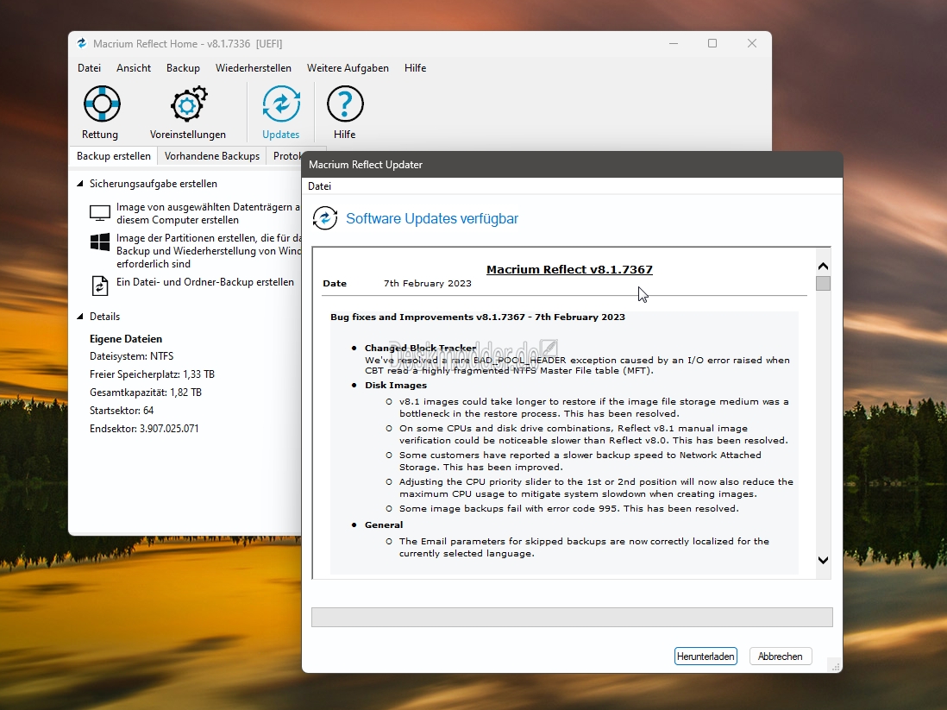Click the release notes scrollbar up arrow
The width and height of the screenshot is (947, 710).
pos(823,267)
